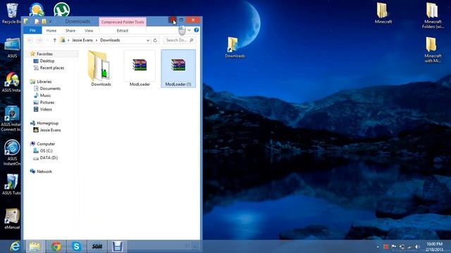Screen dimensions: 451x253
Task: Open the Videos library
Action: [x=46, y=109]
